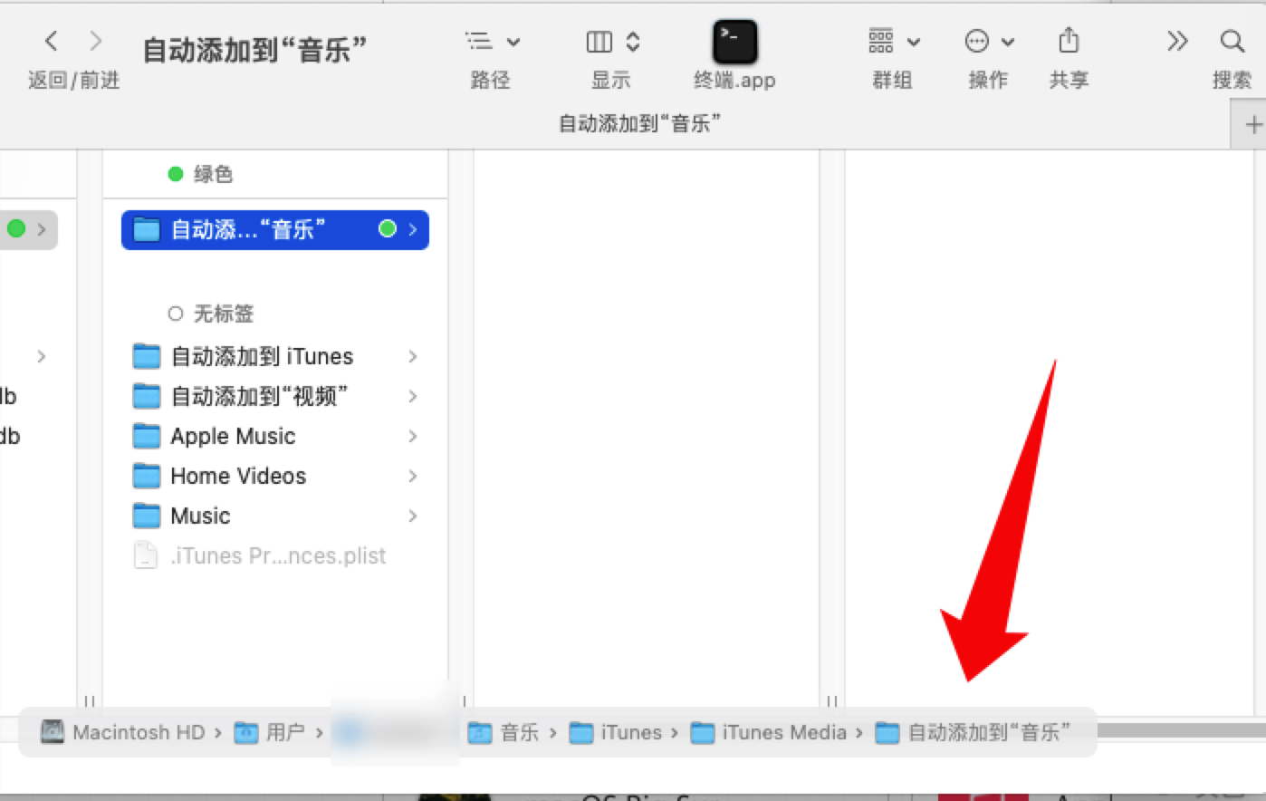Viewport: 1266px width, 801px height.
Task: Select the 自动添加到“音乐” tab title
Action: (639, 123)
